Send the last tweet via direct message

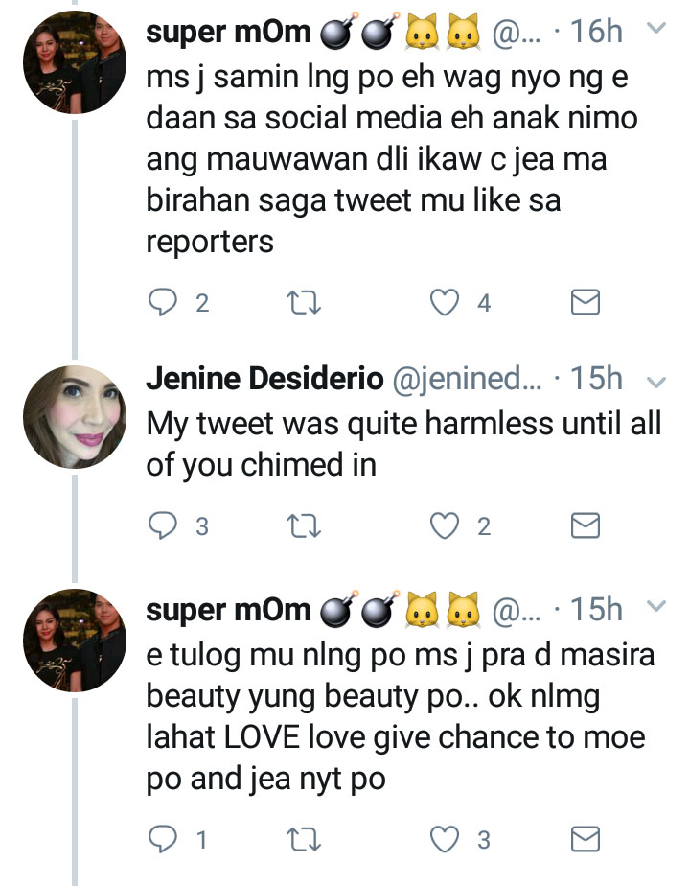(x=585, y=840)
